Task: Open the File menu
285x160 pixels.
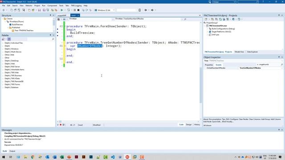Action: tap(4, 6)
